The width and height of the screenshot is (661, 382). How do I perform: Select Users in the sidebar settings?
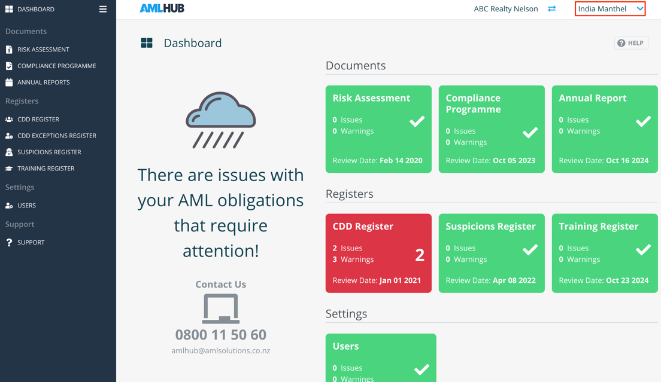click(26, 206)
